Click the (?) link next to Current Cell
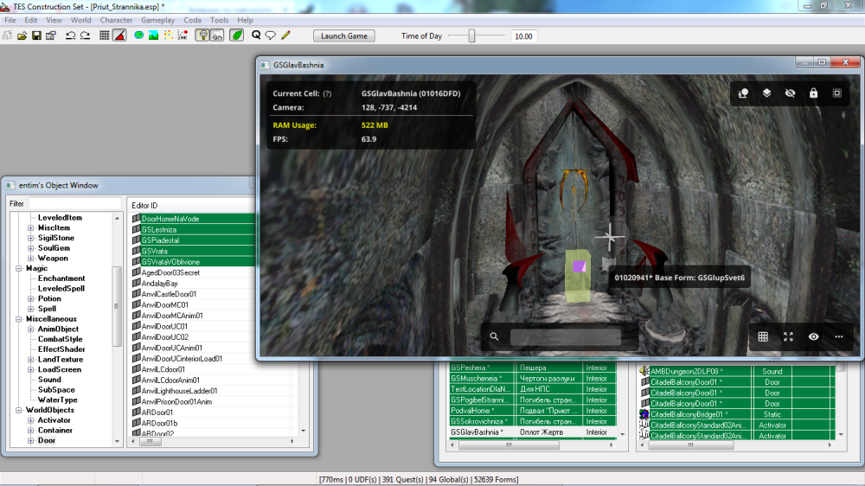865x486 pixels. (x=327, y=93)
